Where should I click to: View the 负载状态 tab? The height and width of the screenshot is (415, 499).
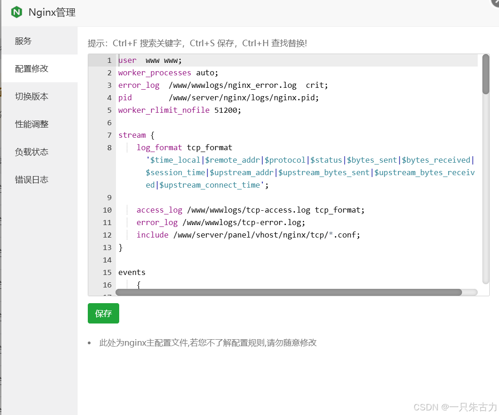click(39, 152)
